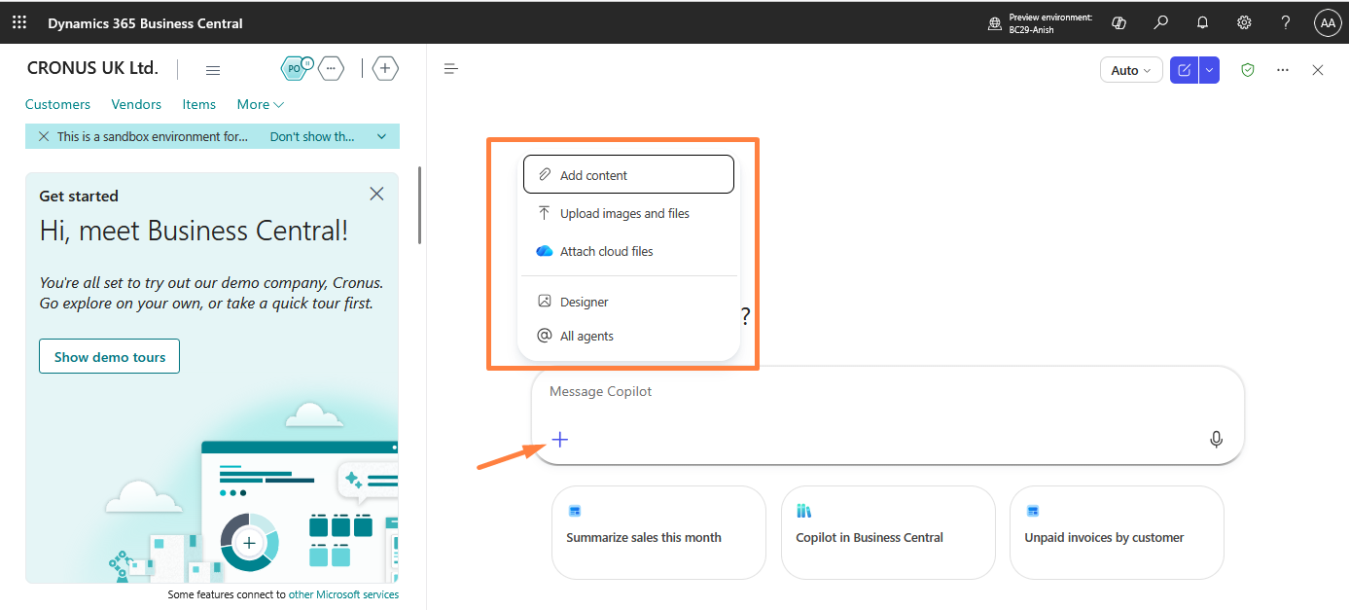Image resolution: width=1349 pixels, height=610 pixels.
Task: Open the Items link
Action: 199,104
